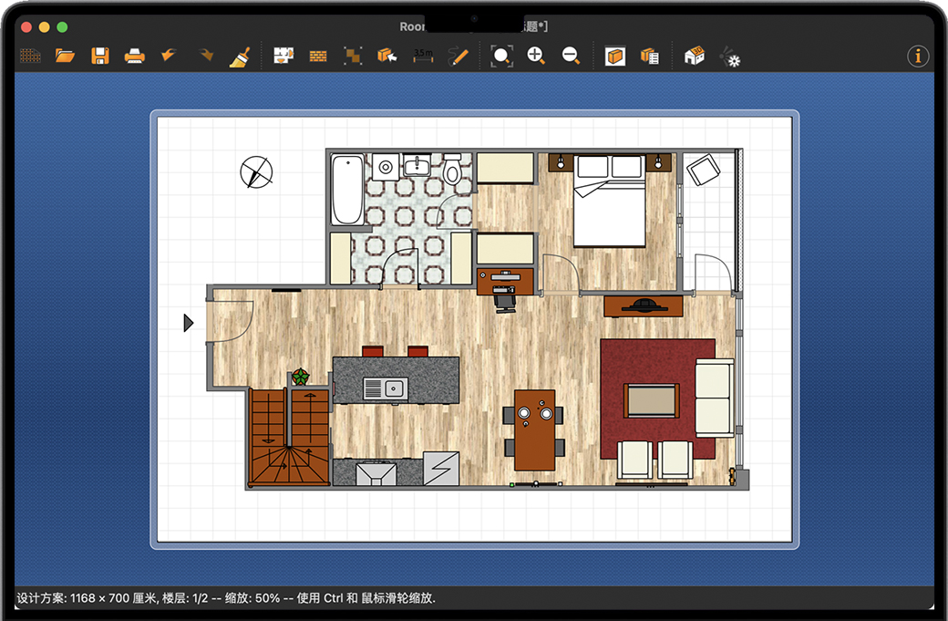Open a project with the folder icon

[65, 56]
